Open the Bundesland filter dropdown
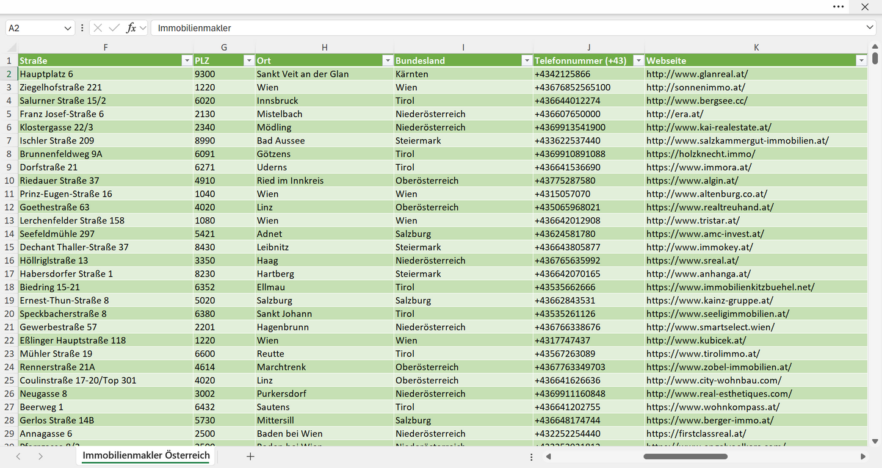Screen dimensions: 882x468 click(526, 60)
